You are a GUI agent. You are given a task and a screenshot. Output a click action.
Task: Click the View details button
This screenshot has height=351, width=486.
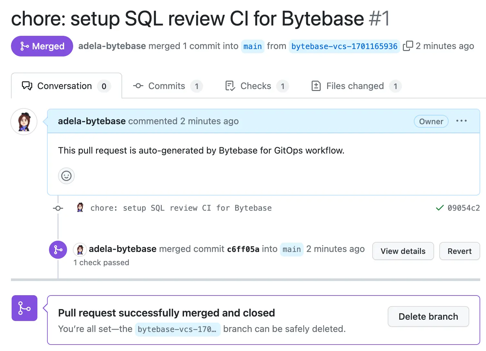point(403,251)
